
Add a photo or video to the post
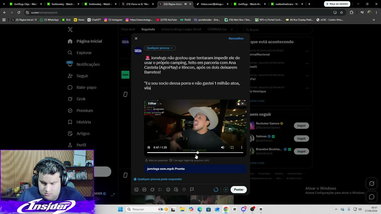136,190
